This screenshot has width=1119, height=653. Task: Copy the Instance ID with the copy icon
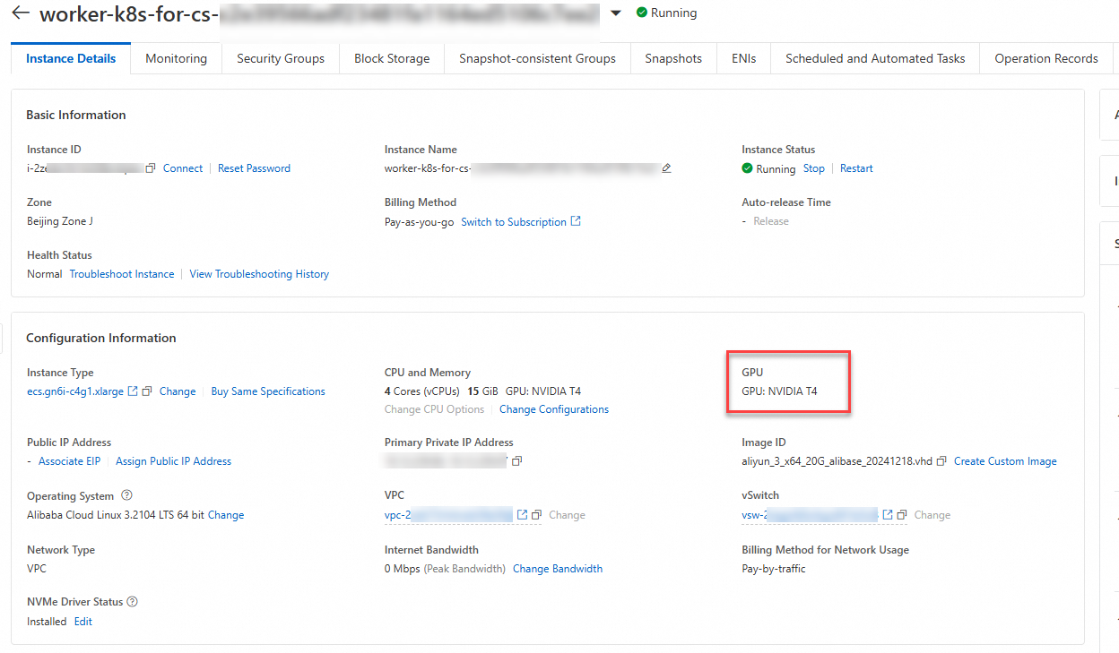pos(151,168)
